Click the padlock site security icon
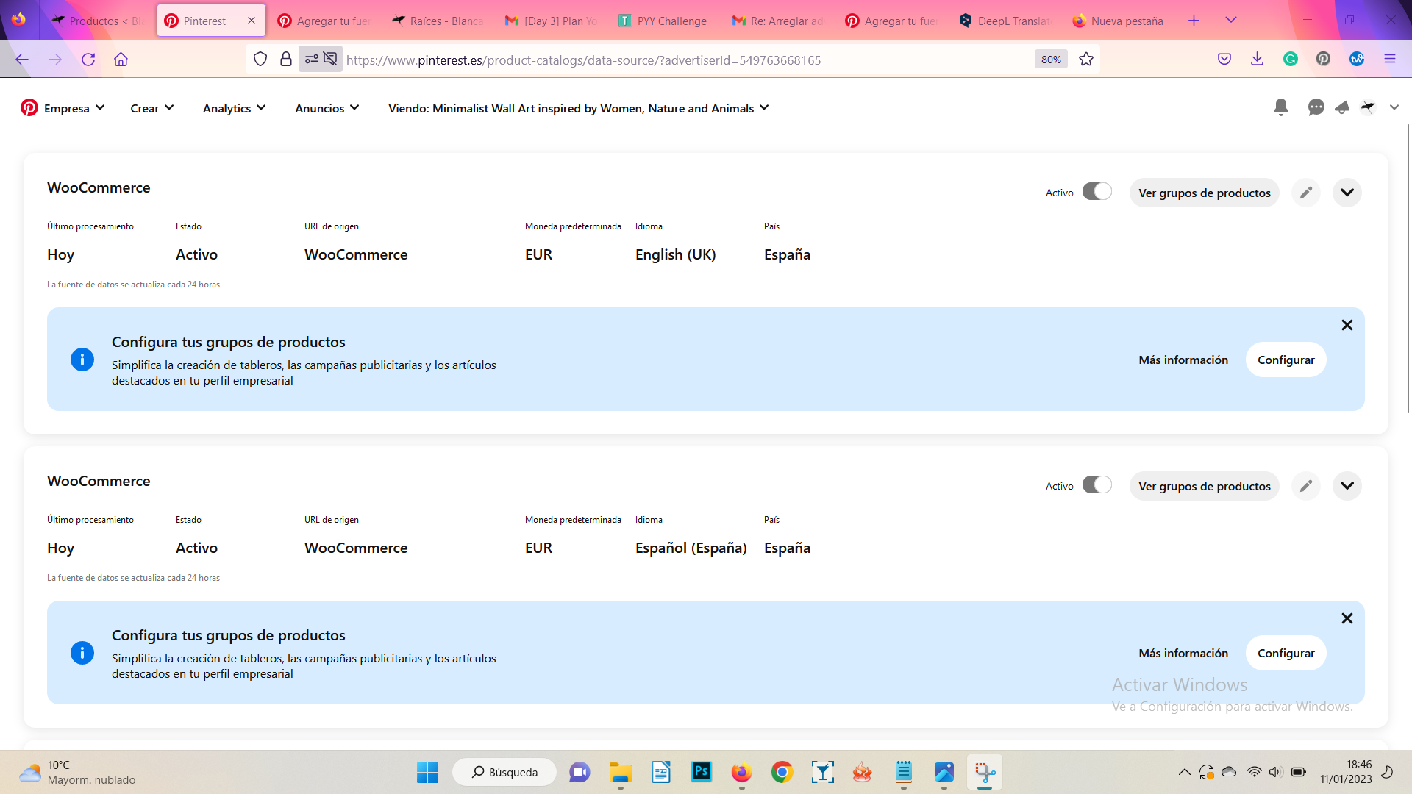 click(x=286, y=60)
